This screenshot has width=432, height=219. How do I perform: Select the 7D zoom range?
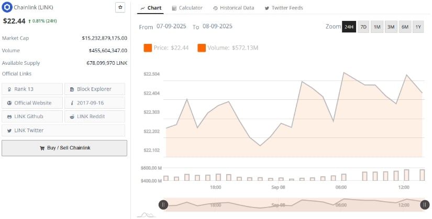363,27
